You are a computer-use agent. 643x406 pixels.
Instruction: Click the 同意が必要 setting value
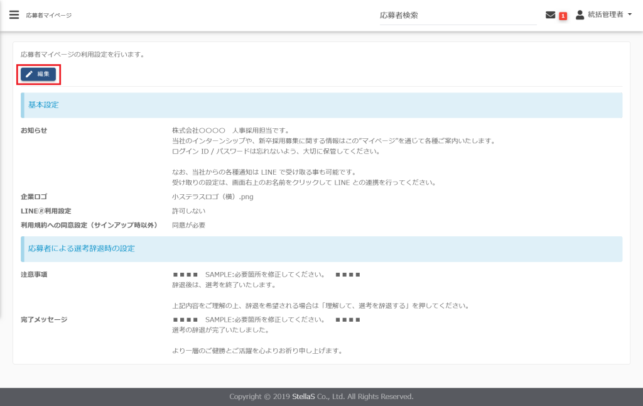pos(188,225)
